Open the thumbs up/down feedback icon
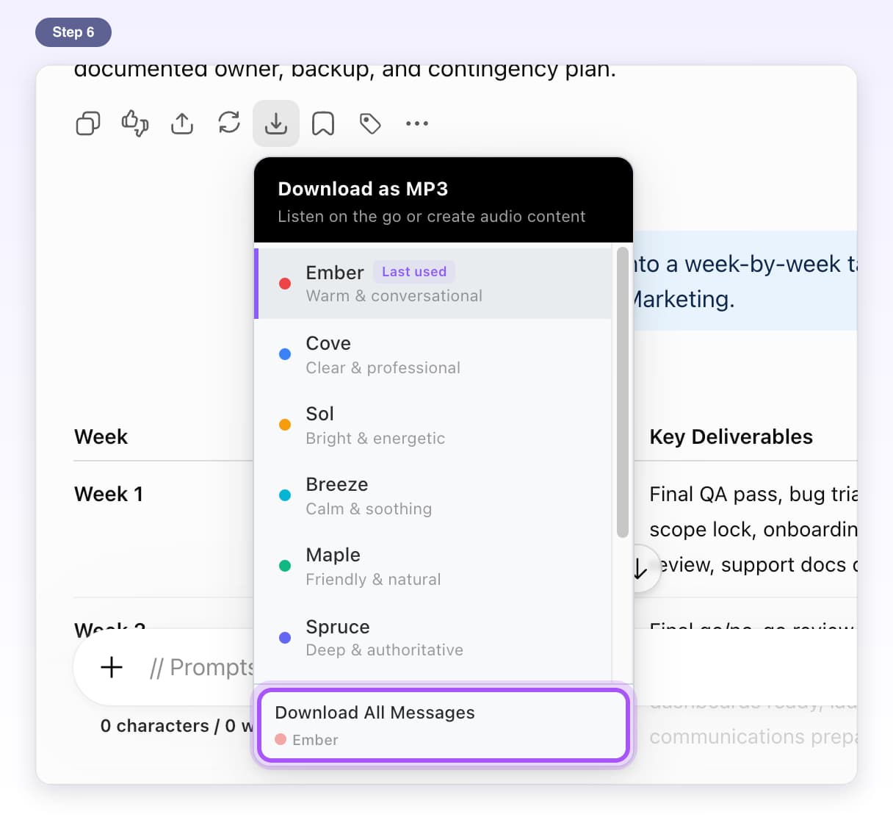Screen dimensions: 893x820 tap(135, 123)
